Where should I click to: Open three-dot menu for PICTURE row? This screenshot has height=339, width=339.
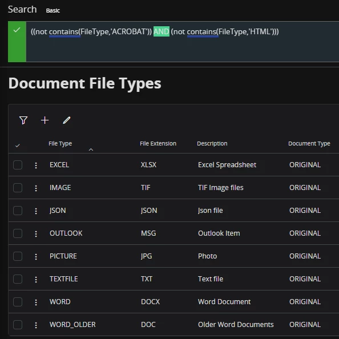(36, 257)
